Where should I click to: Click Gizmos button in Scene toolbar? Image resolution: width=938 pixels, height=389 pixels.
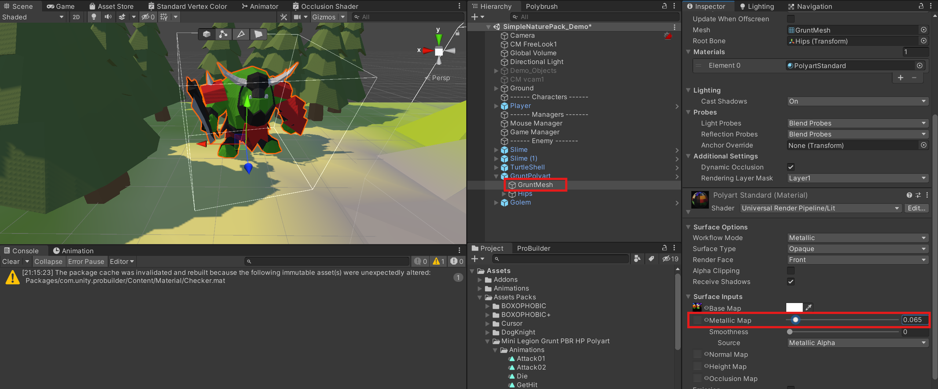[324, 17]
